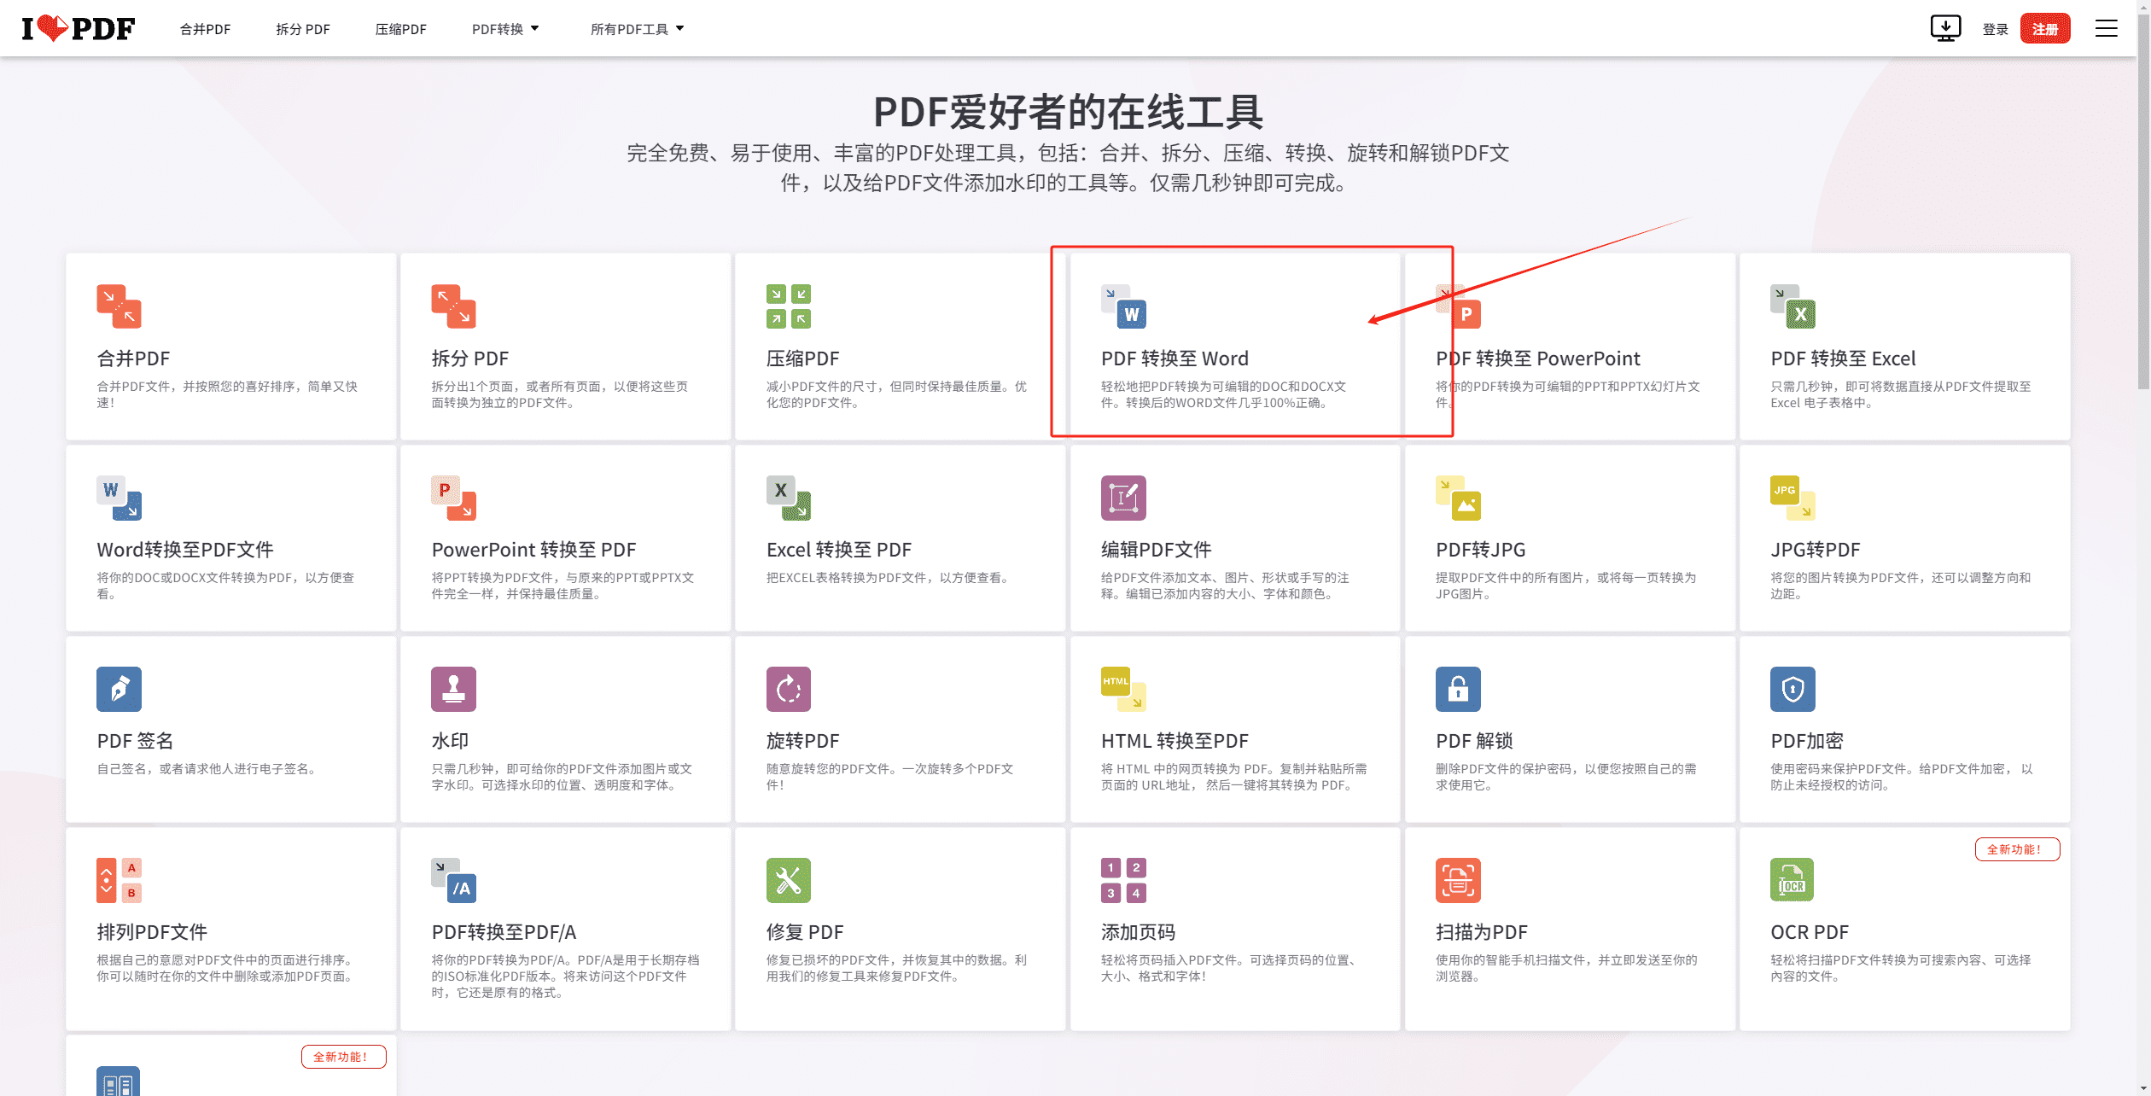
Task: Open the PDF 转换至 PowerPoint title link
Action: pyautogui.click(x=1537, y=359)
